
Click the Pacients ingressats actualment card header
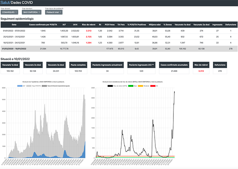pyautogui.click(x=107, y=65)
